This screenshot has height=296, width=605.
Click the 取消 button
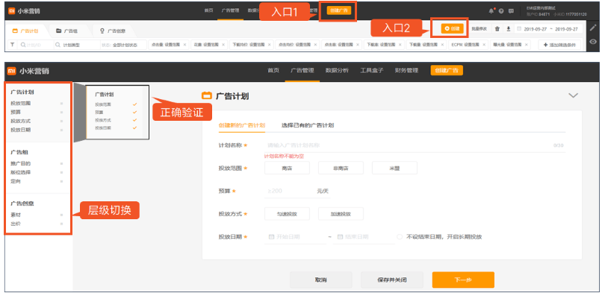(320, 280)
